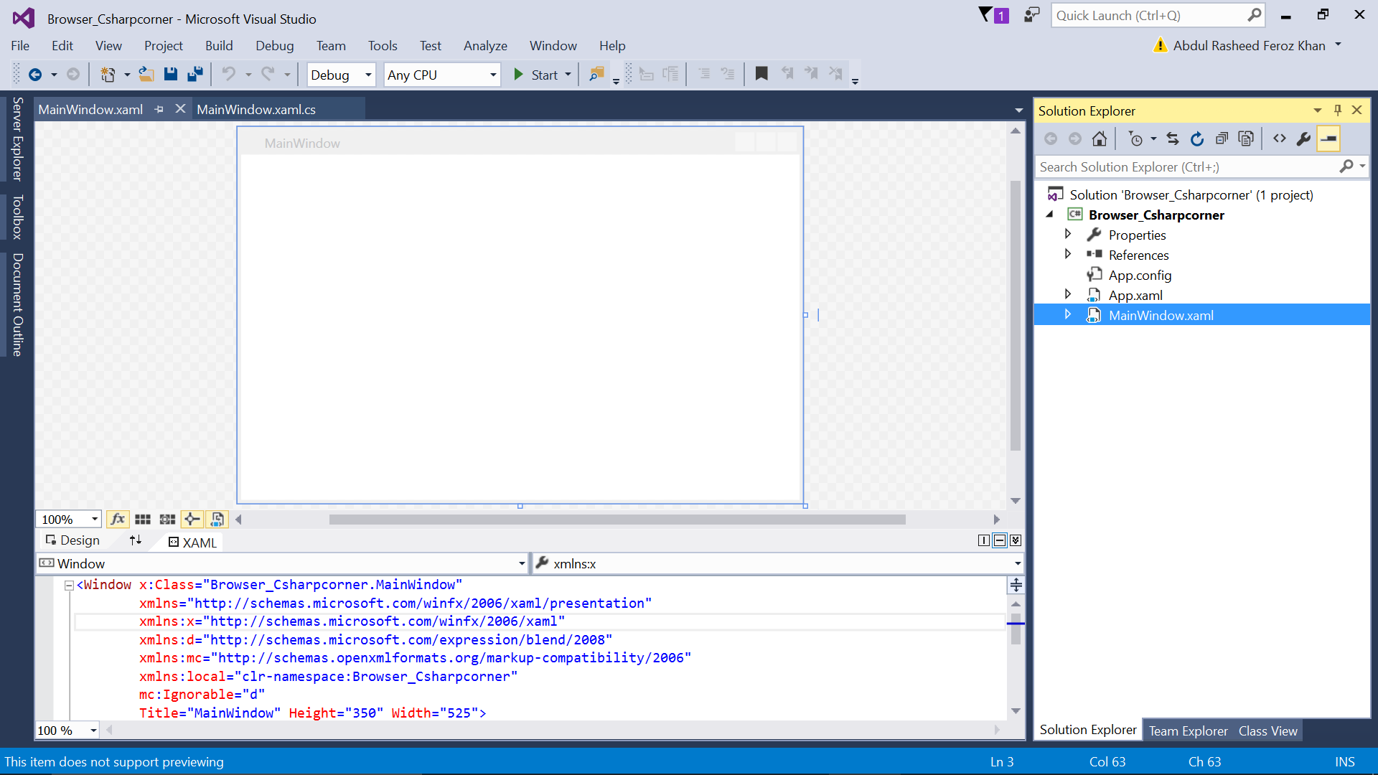Save the current file with Save icon
The height and width of the screenshot is (775, 1378).
click(170, 74)
